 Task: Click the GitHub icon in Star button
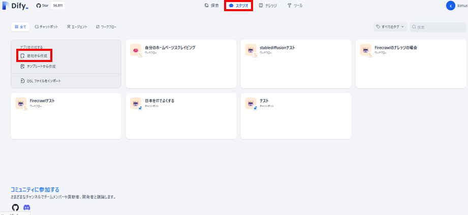pos(39,6)
